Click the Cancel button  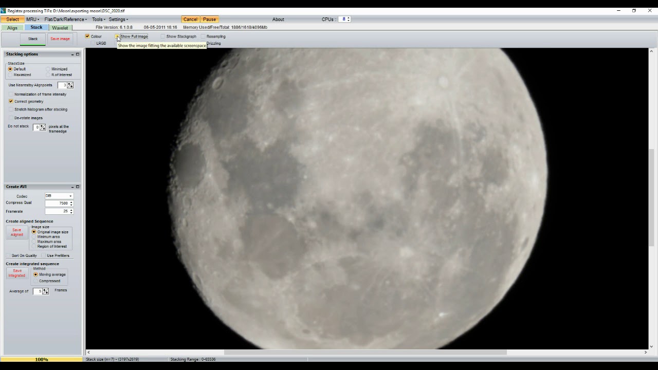(x=190, y=20)
